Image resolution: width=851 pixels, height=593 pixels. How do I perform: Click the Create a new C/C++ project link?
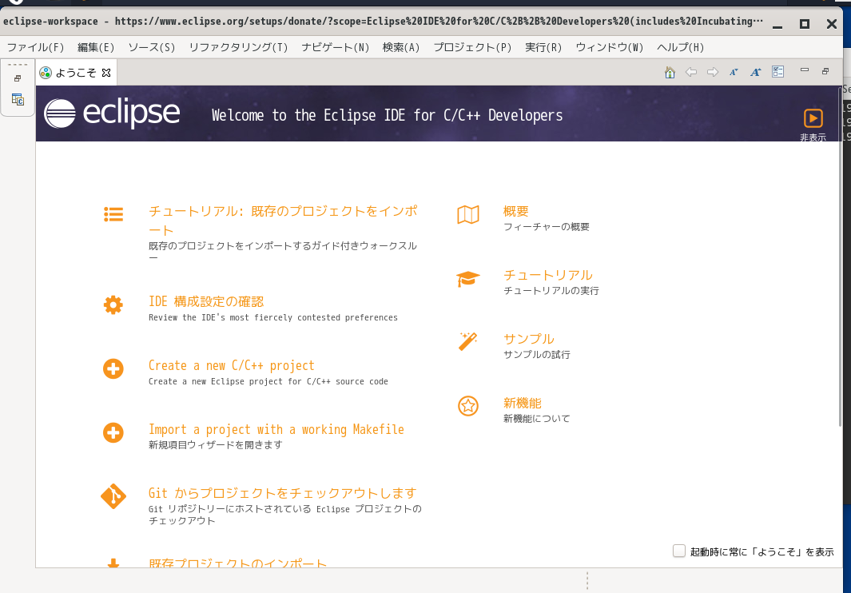(232, 365)
